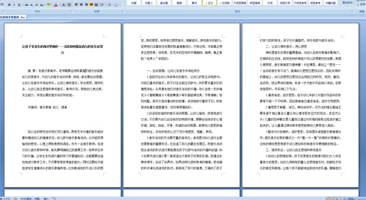
Task: Toggle Bold formatting in the ribbon
Action: [x=9, y=5]
